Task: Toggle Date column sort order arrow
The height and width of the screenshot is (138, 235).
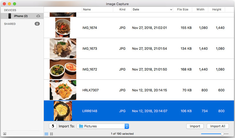Action: (171, 10)
